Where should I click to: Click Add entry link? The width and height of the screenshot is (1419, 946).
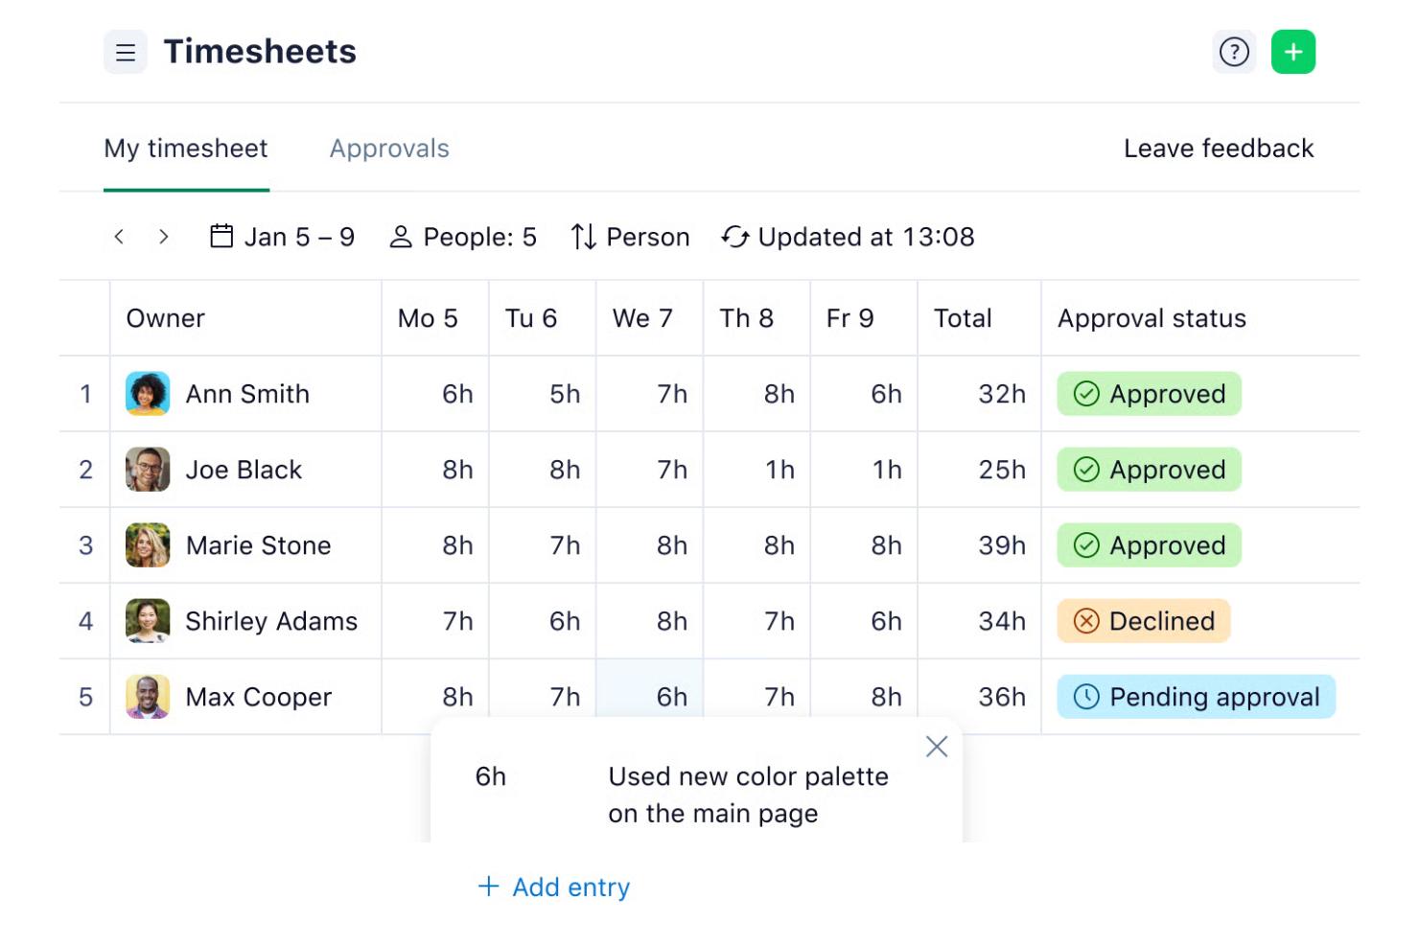(554, 888)
